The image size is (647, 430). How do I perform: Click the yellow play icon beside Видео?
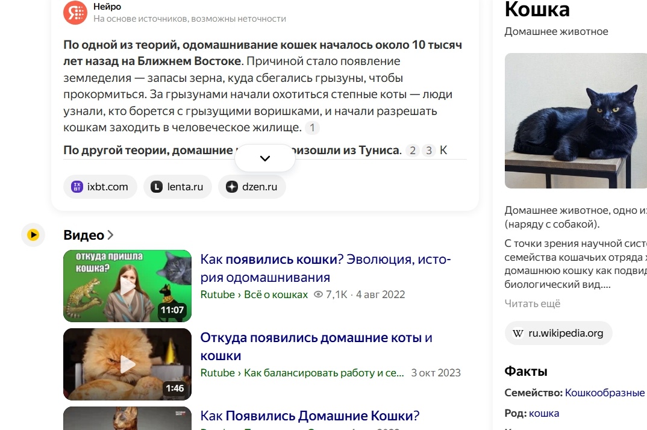point(33,235)
